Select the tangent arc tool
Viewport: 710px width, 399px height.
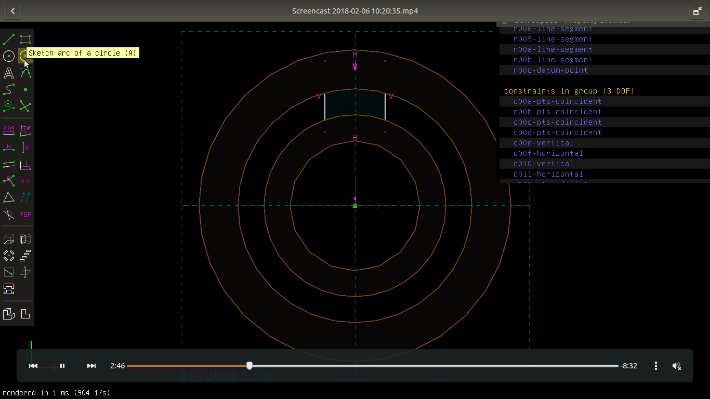pyautogui.click(x=25, y=73)
